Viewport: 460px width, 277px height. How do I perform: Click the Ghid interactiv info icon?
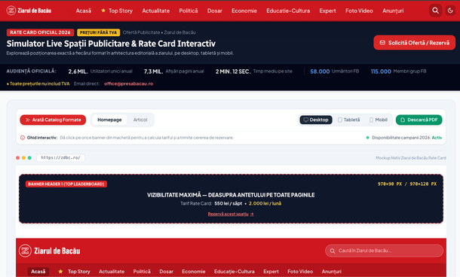coord(23,138)
